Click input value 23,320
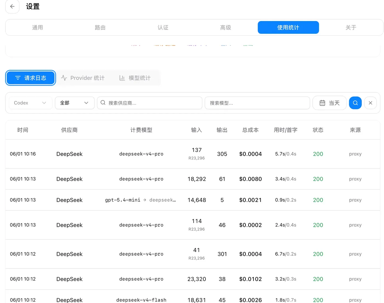The height and width of the screenshot is (303, 384). pyautogui.click(x=197, y=279)
